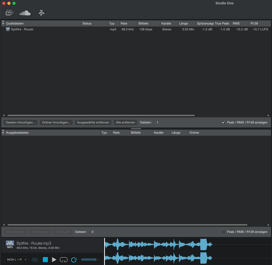The height and width of the screenshot is (265, 272).
Task: Open source list # column menu triangle
Action: [3, 21]
